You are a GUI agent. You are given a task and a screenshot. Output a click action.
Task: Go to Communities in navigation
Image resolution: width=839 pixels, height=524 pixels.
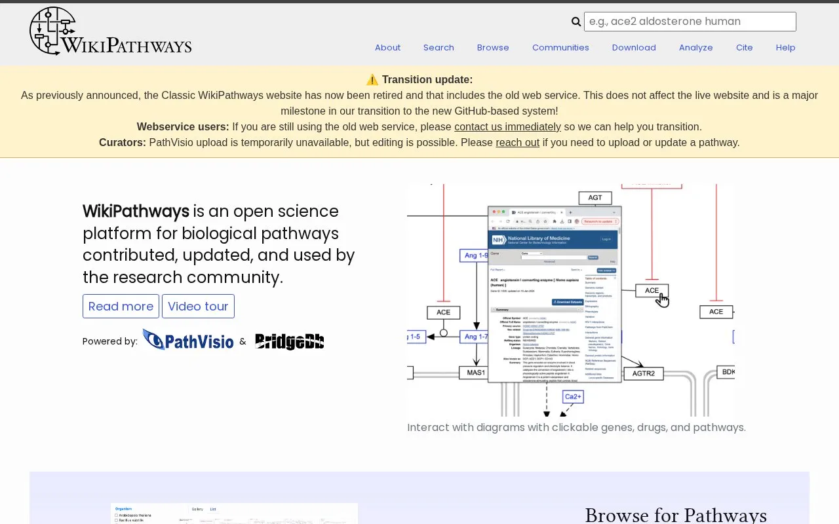click(x=560, y=48)
